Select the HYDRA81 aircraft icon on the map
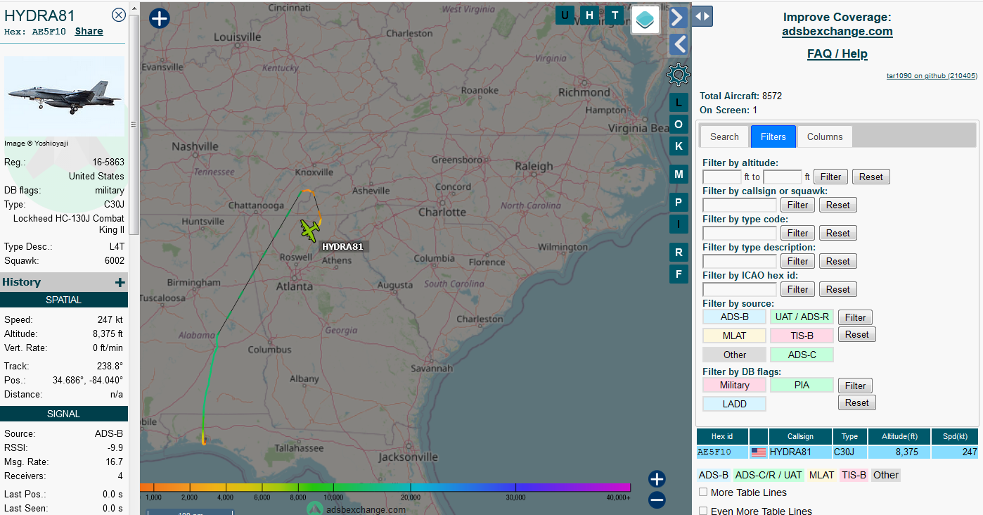983x515 pixels. coord(309,229)
